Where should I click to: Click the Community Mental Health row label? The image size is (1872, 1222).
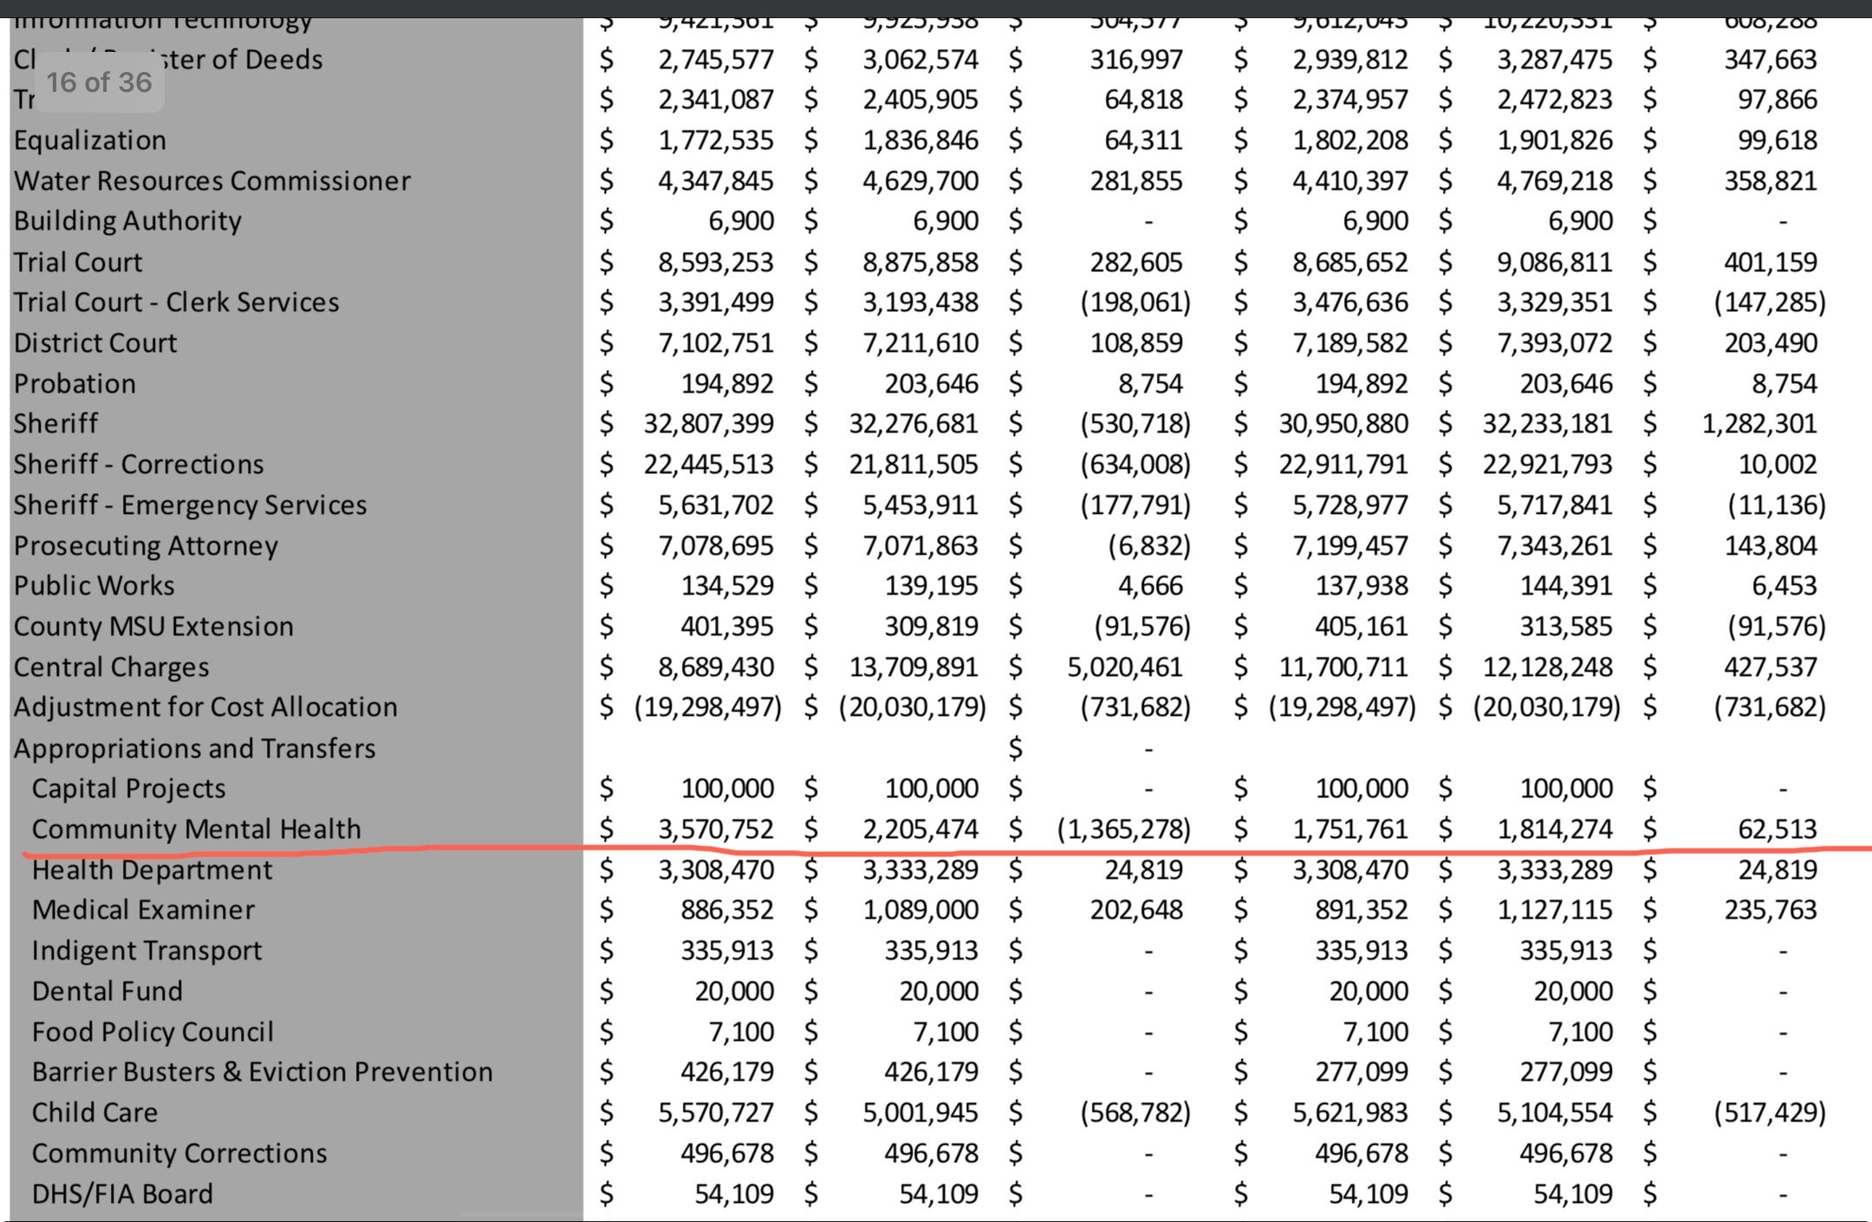tap(196, 829)
